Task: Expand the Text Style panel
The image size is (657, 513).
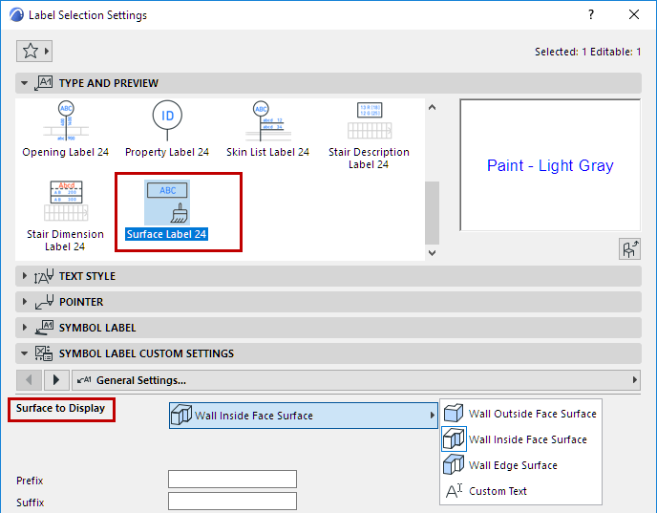Action: click(24, 276)
